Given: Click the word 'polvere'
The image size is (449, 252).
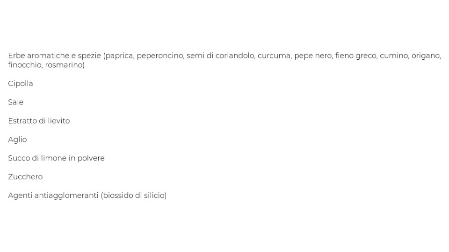Looking at the screenshot, I should 91,158.
